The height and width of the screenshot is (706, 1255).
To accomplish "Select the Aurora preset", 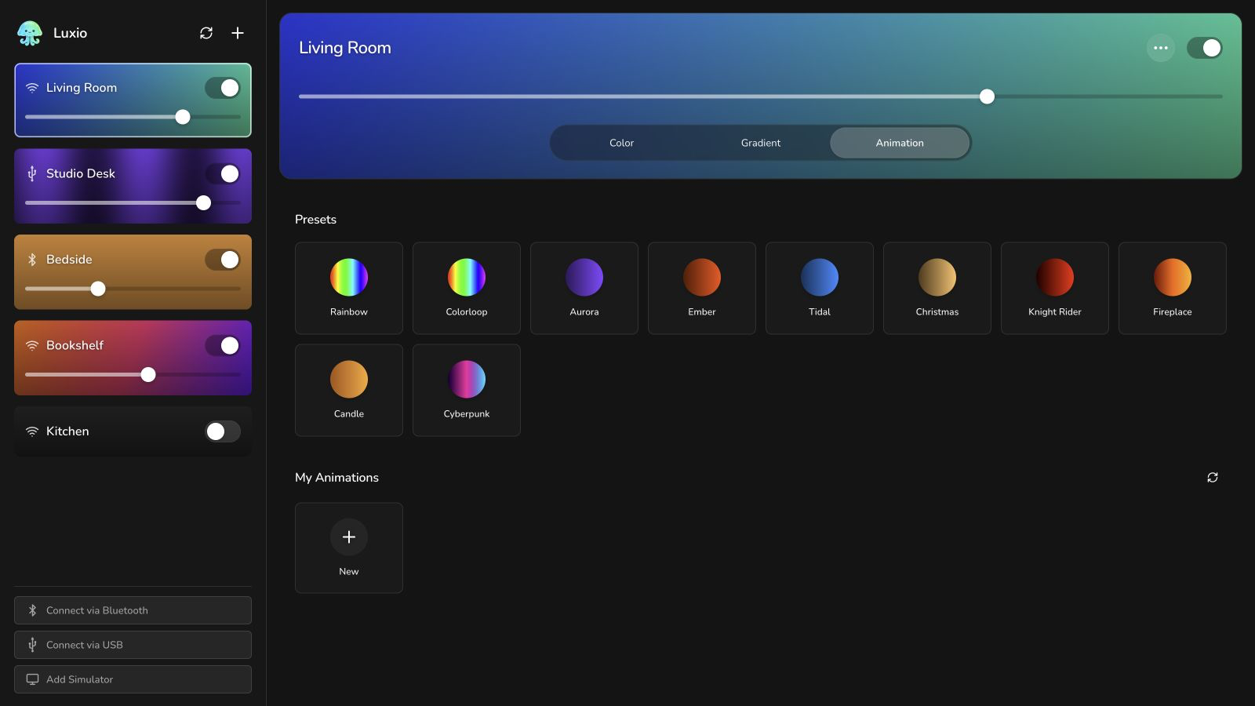I will click(x=584, y=288).
